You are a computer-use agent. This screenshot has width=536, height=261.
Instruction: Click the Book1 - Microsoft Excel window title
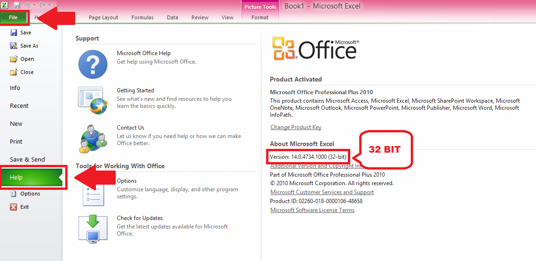coord(322,6)
